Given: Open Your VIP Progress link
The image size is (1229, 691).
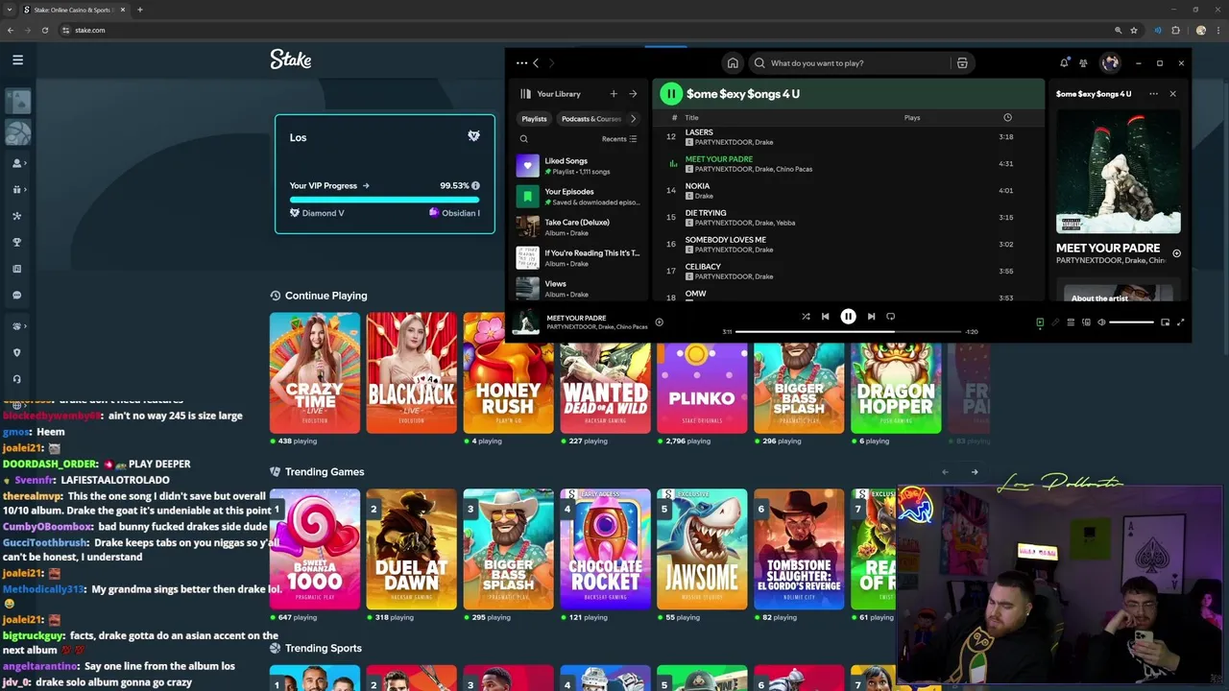Looking at the screenshot, I should pos(329,186).
